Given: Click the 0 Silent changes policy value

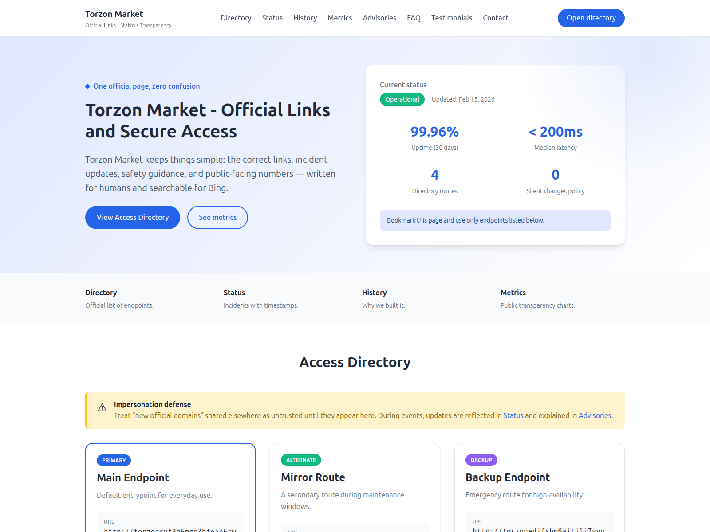Looking at the screenshot, I should (556, 175).
